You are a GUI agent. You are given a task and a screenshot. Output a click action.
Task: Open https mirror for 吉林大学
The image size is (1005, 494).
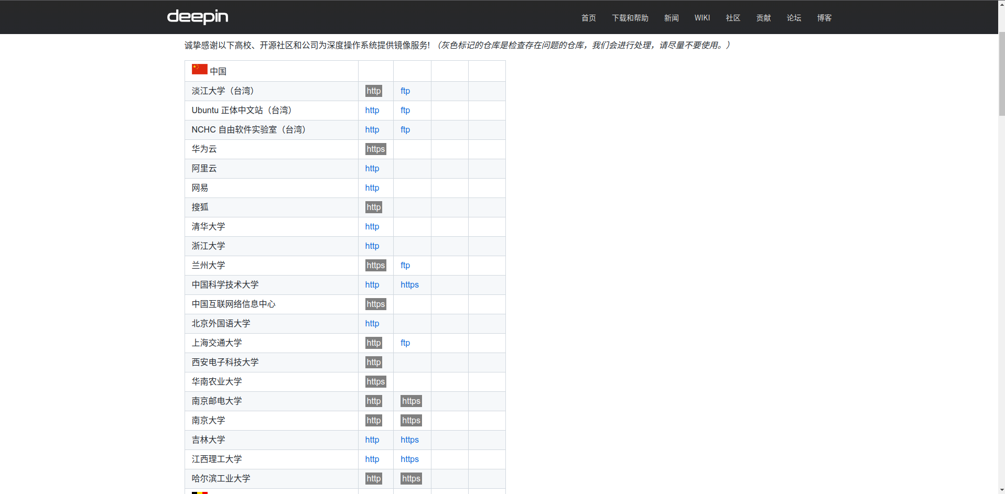409,440
